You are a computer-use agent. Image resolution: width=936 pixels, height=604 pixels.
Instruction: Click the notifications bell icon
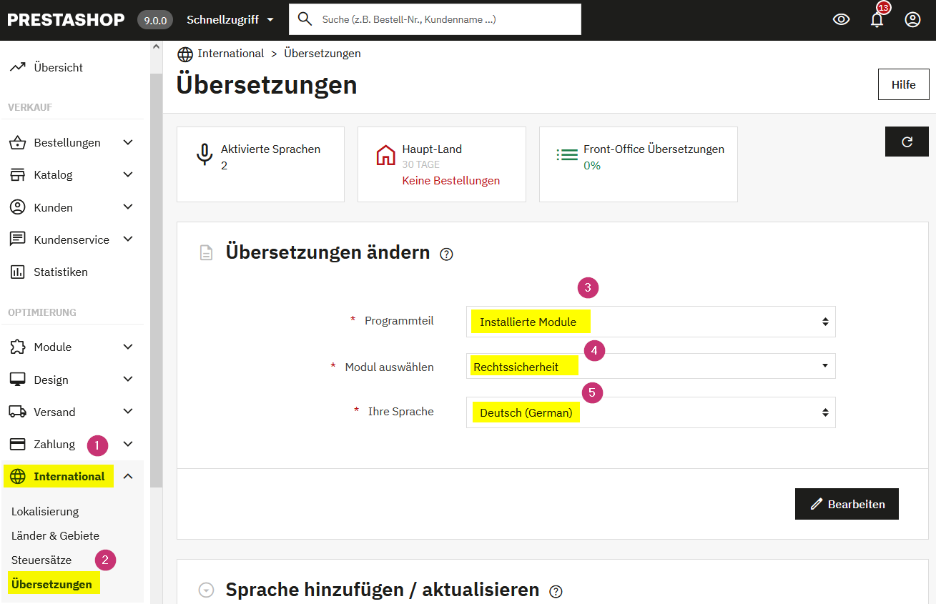click(877, 20)
